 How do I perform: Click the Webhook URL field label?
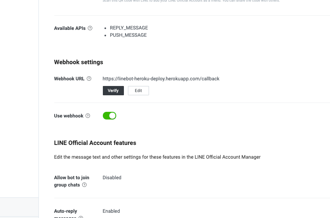pos(69,79)
